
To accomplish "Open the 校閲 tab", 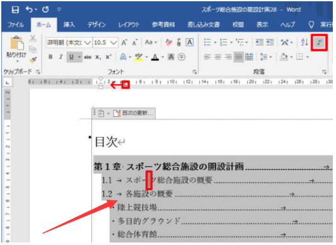I will coord(238,24).
